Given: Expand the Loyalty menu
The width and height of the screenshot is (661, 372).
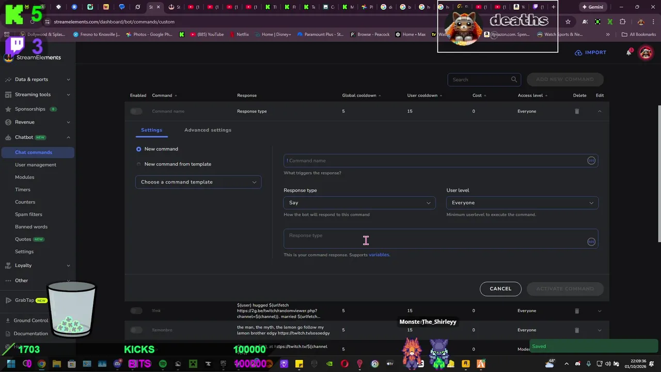Looking at the screenshot, I should (68, 265).
